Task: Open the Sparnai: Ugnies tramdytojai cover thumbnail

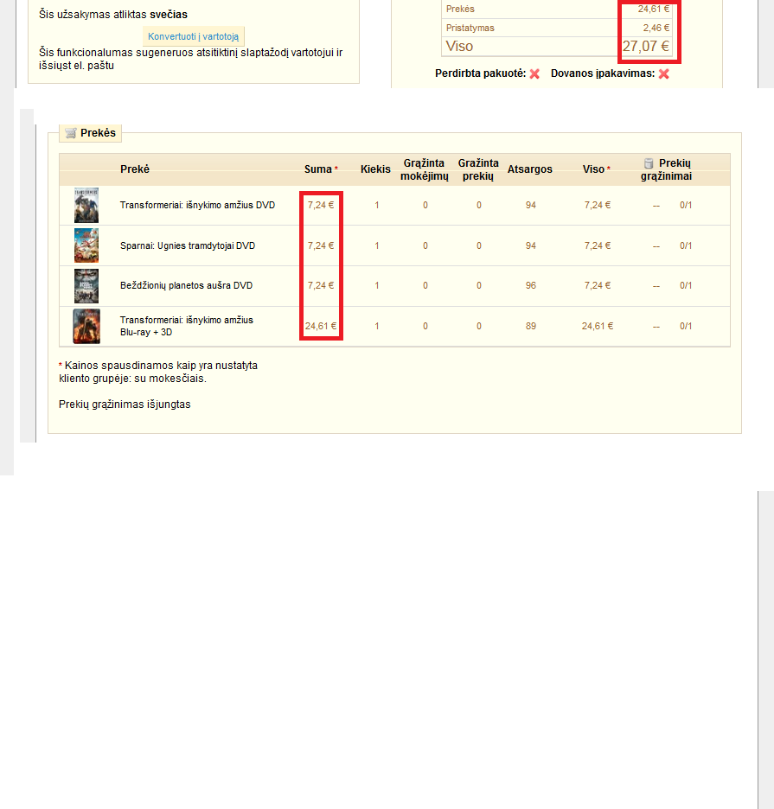Action: coord(86,245)
